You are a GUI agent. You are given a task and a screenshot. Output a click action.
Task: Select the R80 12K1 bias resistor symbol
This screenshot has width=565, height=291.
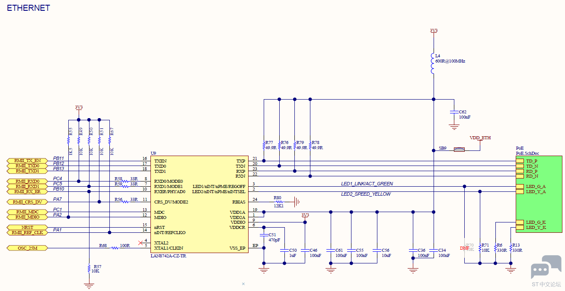[279, 202]
